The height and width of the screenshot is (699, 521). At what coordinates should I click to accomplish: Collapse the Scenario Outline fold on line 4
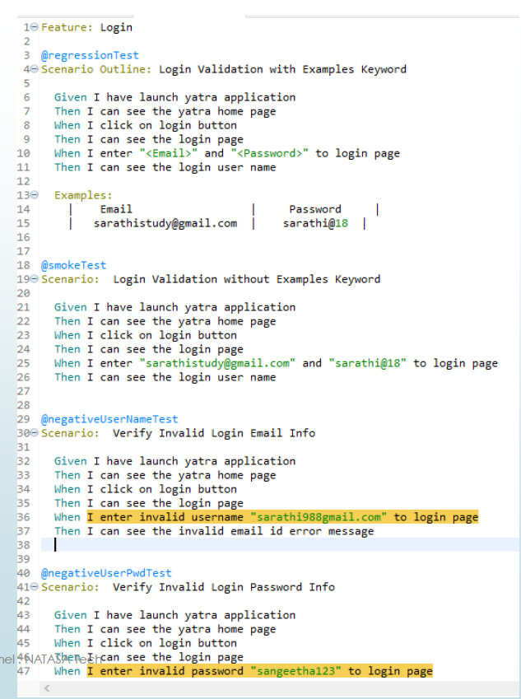pyautogui.click(x=35, y=69)
